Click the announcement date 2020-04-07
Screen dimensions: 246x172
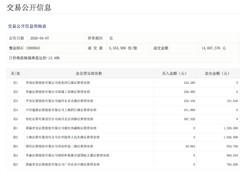(40, 38)
